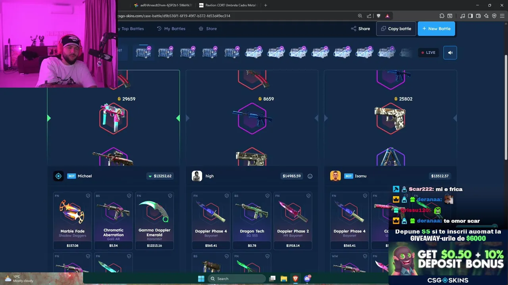Open the browser extensions puzzle icon
Screen dimensions: 508x285
tap(442, 16)
